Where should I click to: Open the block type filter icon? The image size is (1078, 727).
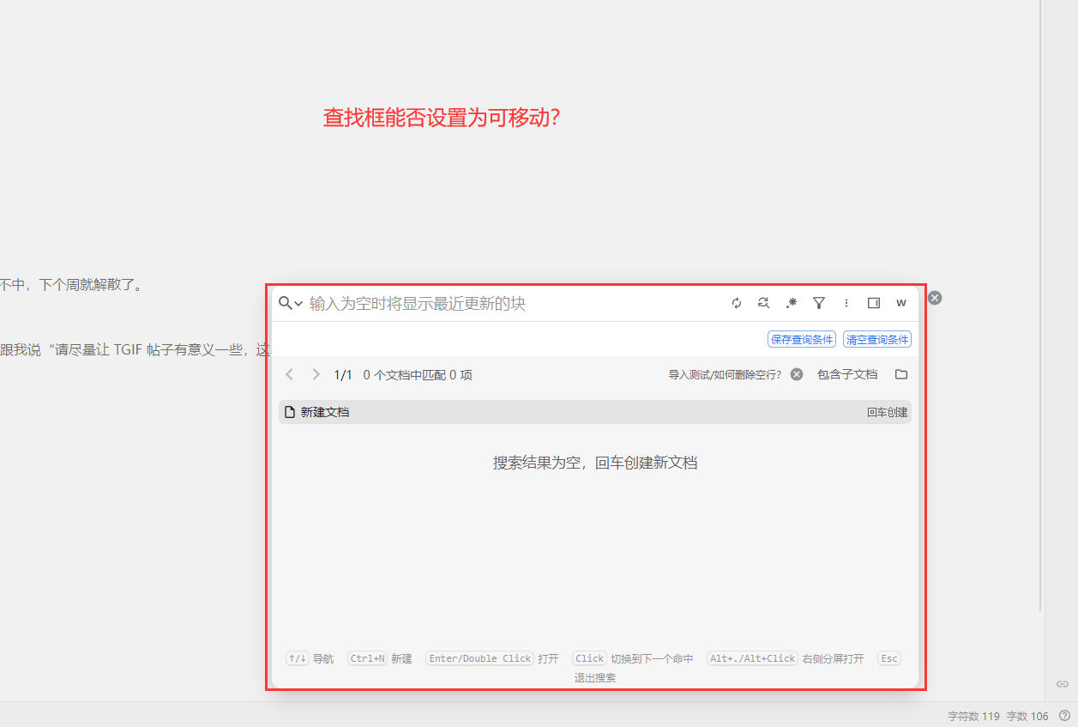pyautogui.click(x=819, y=303)
